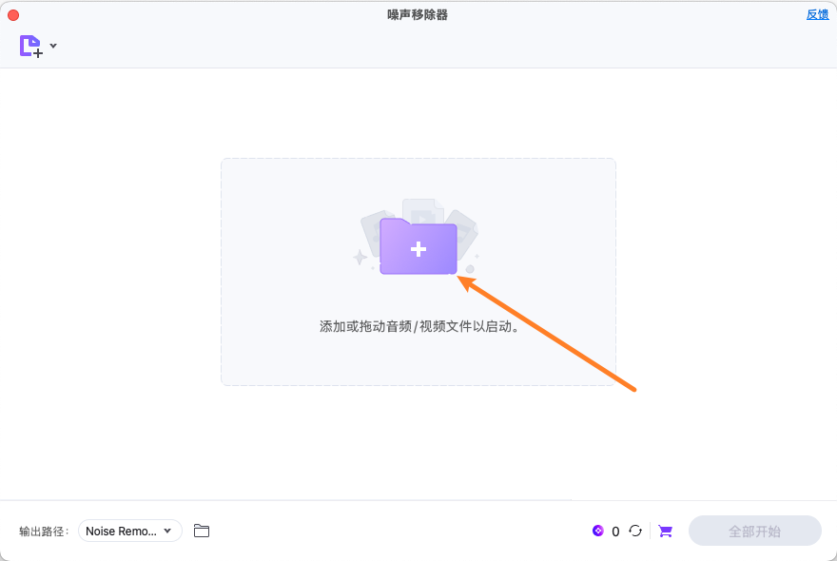
Task: Click the 输出路径 label
Action: pyautogui.click(x=42, y=531)
